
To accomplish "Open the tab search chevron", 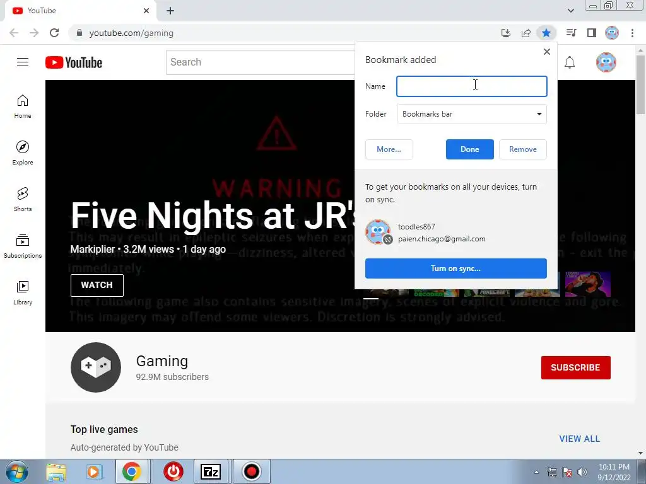I will coord(570,11).
